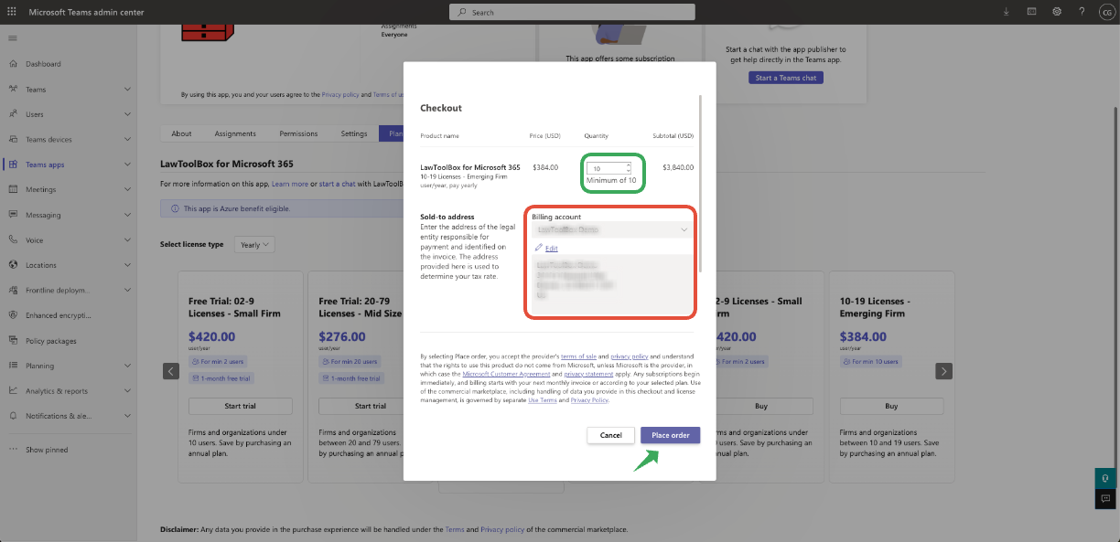The width and height of the screenshot is (1120, 542).
Task: Open the provider's terms of sale link
Action: click(x=576, y=356)
